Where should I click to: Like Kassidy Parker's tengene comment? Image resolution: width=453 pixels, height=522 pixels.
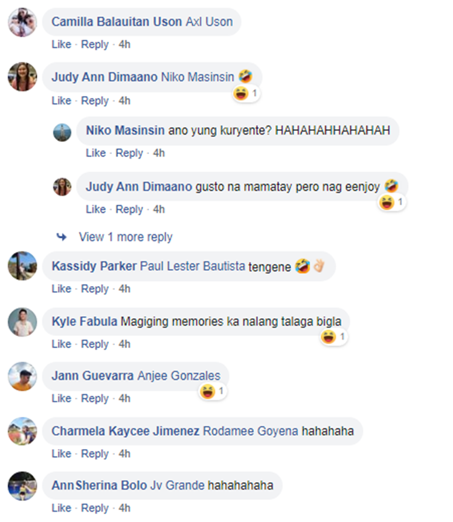(61, 288)
